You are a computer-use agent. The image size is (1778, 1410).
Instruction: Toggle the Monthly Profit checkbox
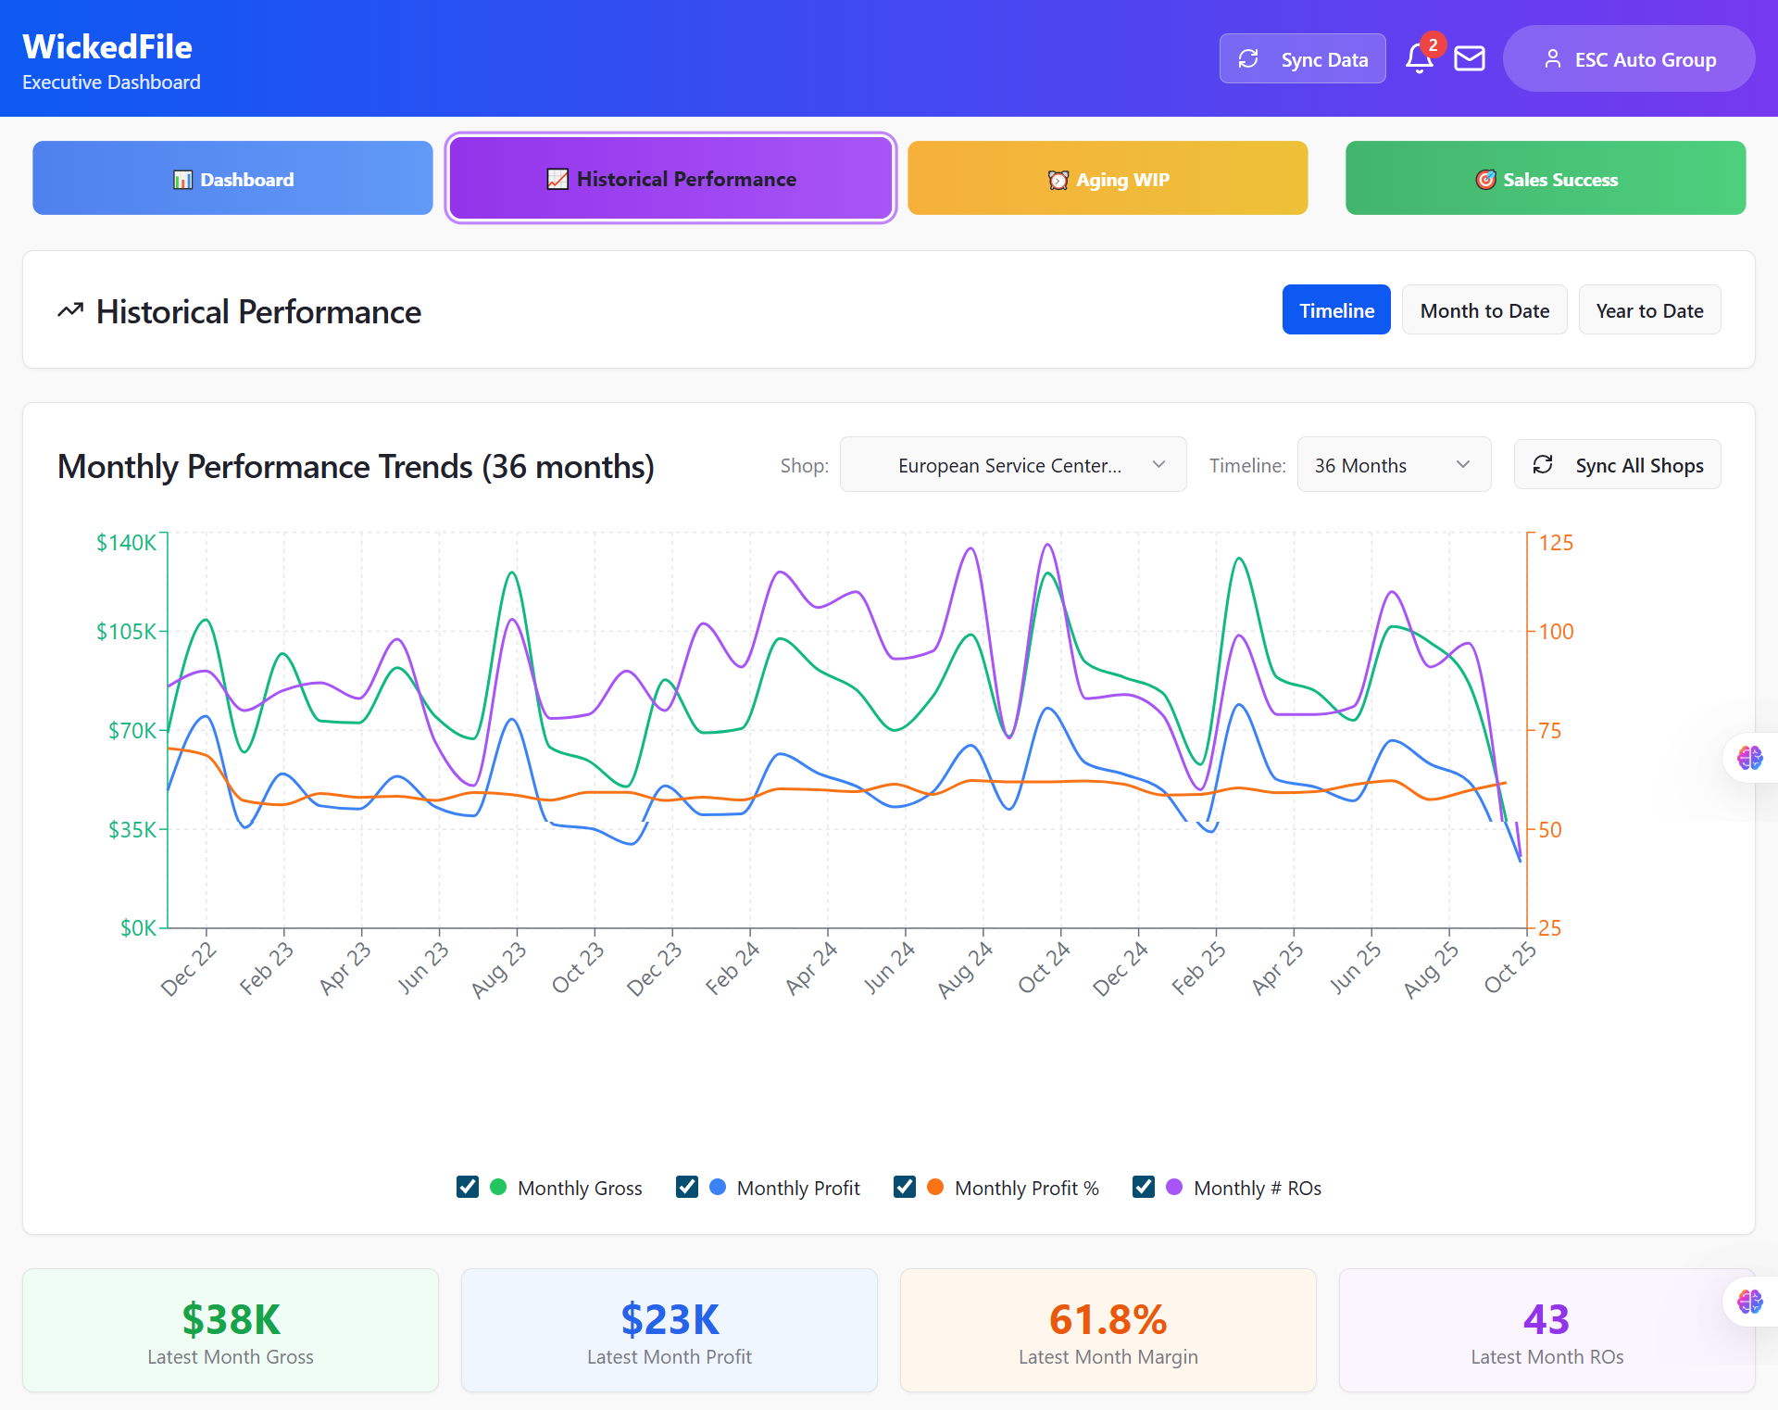(687, 1187)
